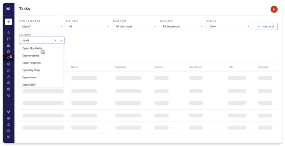Open the settings gear sidebar icon
The width and height of the screenshot is (285, 146).
(x=8, y=118)
